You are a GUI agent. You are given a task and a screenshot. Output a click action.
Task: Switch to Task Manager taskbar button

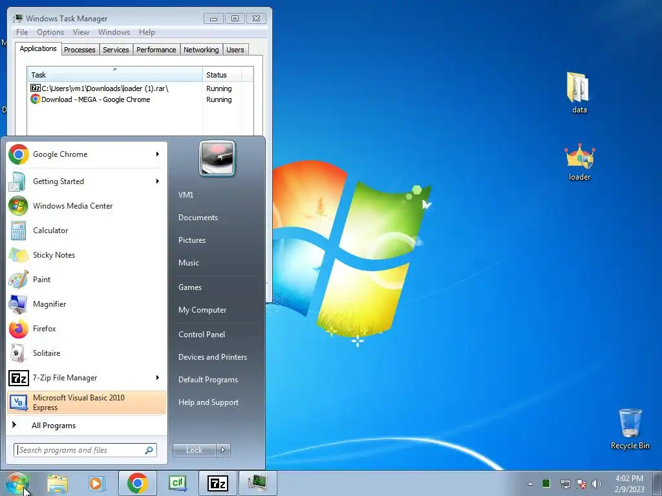click(x=257, y=483)
